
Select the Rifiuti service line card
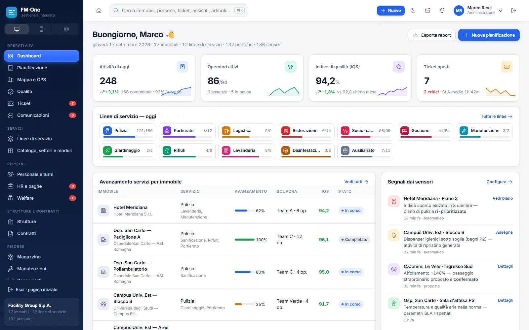pos(187,152)
